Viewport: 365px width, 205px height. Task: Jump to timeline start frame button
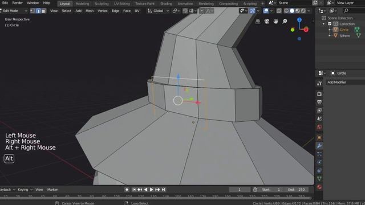click(134, 190)
